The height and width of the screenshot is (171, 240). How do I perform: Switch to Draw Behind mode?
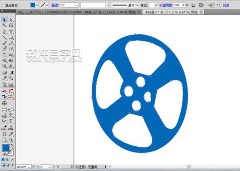point(8,165)
